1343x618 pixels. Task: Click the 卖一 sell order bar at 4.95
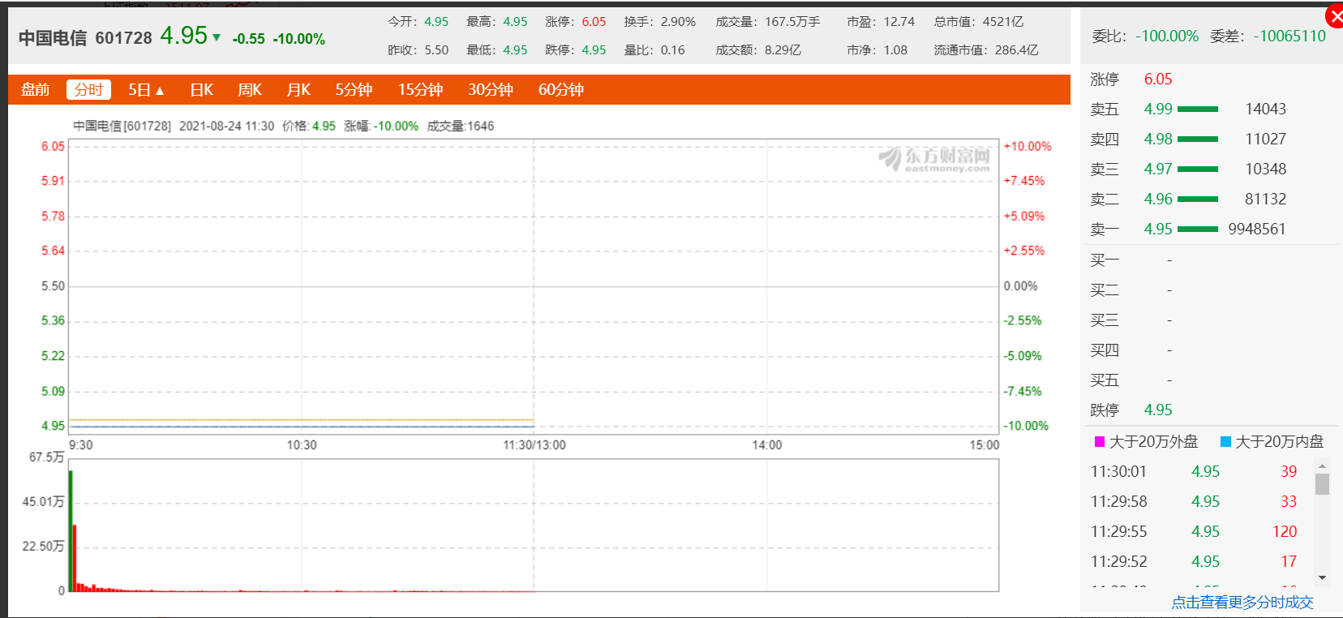tap(1197, 229)
